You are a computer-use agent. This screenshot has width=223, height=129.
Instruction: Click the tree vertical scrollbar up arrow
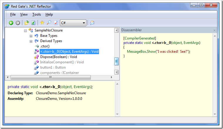coord(116,30)
